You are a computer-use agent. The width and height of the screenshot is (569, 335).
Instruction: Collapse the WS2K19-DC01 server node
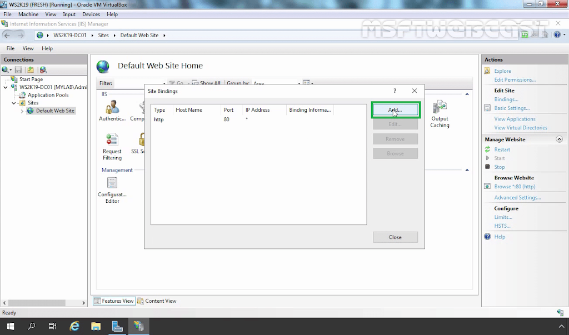pos(6,87)
